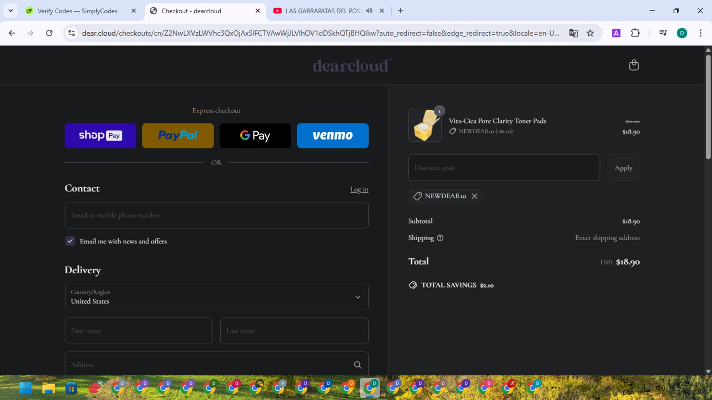
Task: Click the Apply discount button
Action: pos(623,168)
